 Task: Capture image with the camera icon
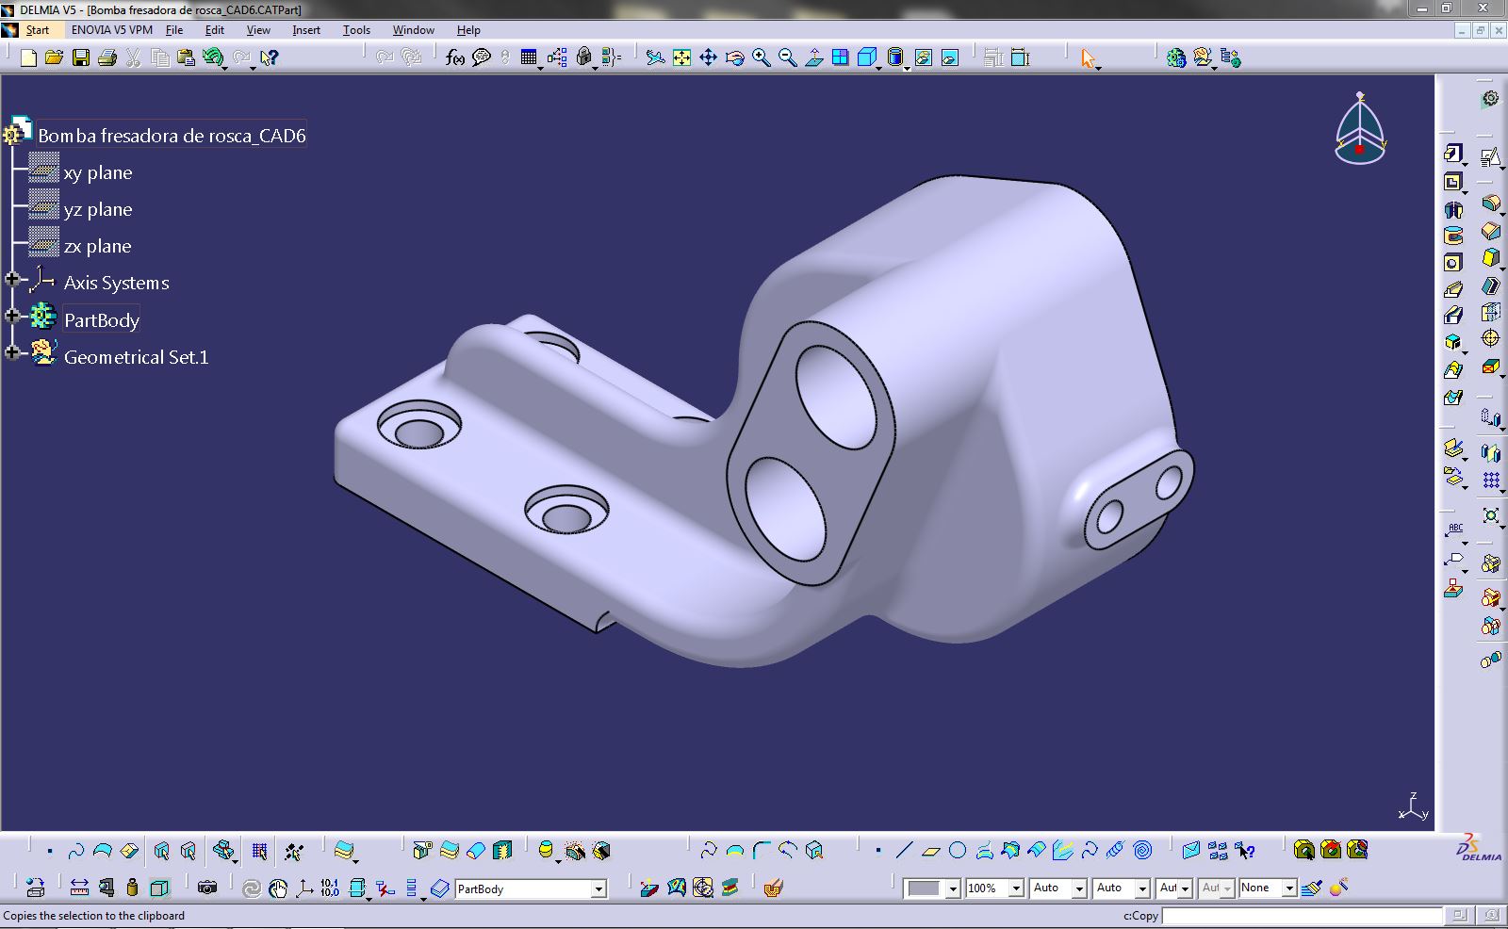207,888
